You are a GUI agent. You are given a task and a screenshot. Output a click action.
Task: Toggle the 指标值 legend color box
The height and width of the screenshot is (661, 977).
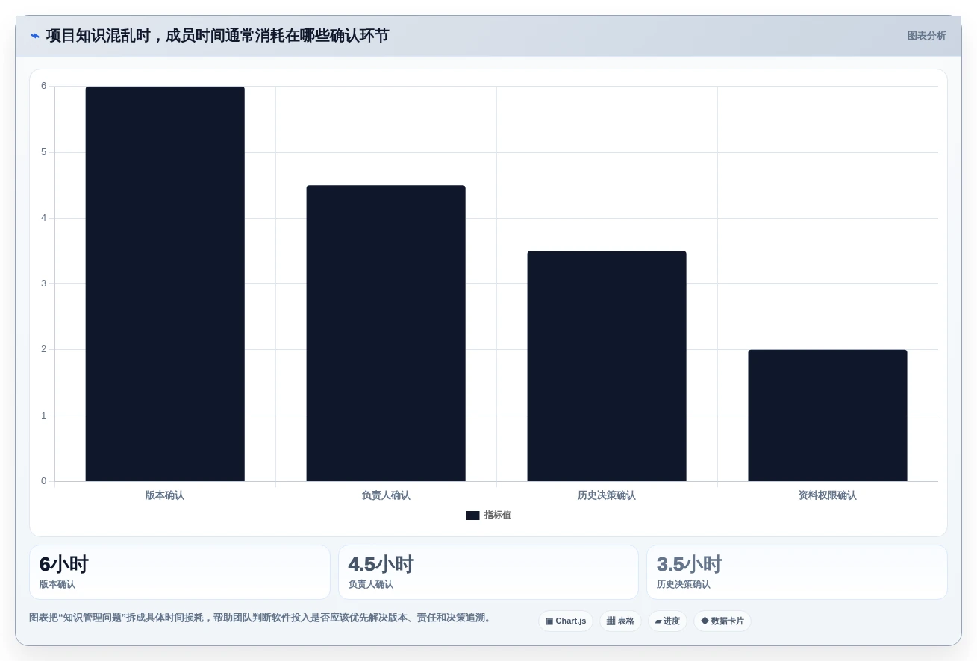point(472,516)
